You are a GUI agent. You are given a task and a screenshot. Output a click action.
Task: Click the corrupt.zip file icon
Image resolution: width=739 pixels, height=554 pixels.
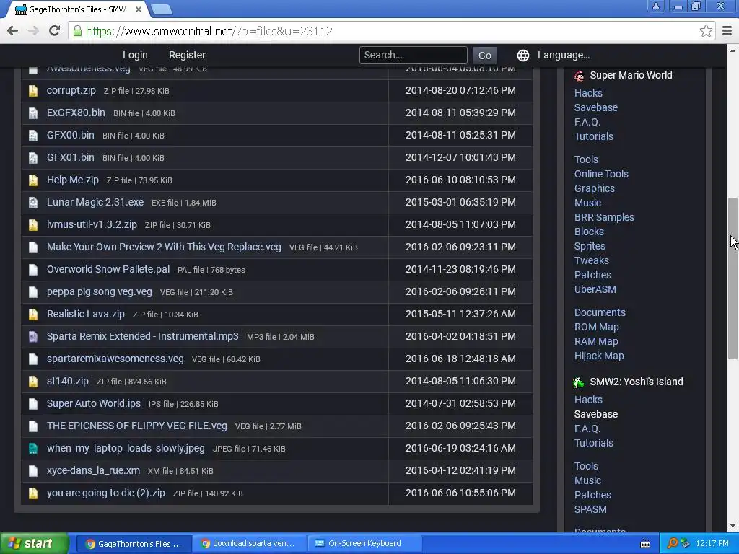tap(33, 91)
